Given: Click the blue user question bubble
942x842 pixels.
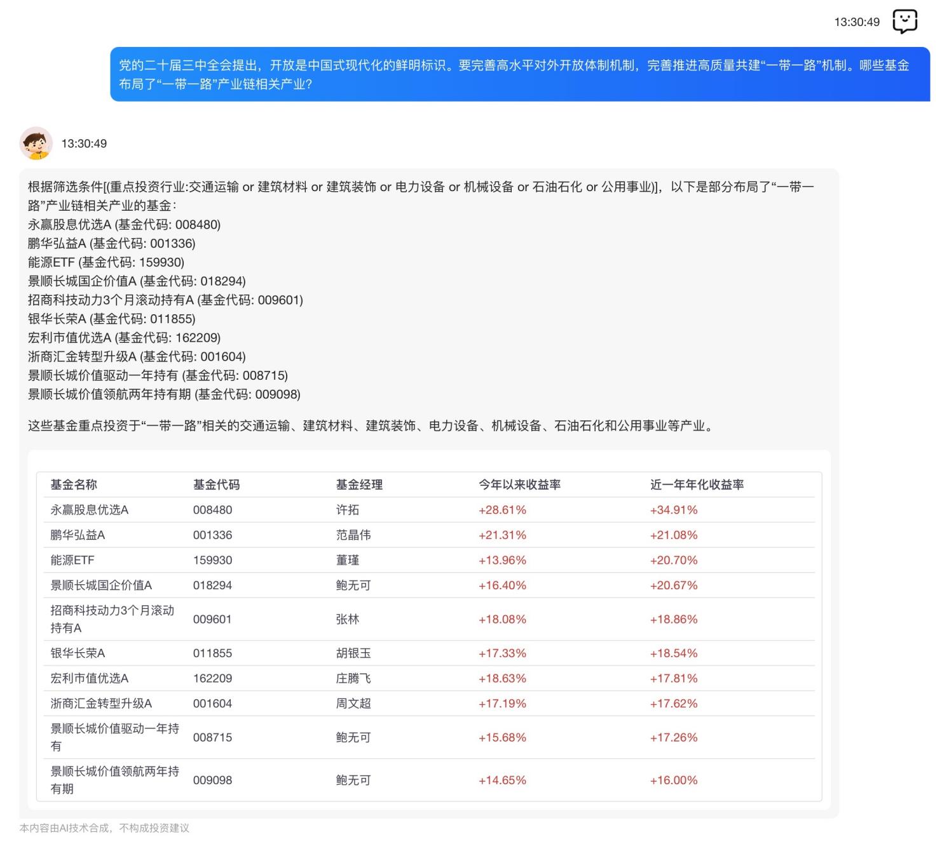Looking at the screenshot, I should tap(519, 74).
